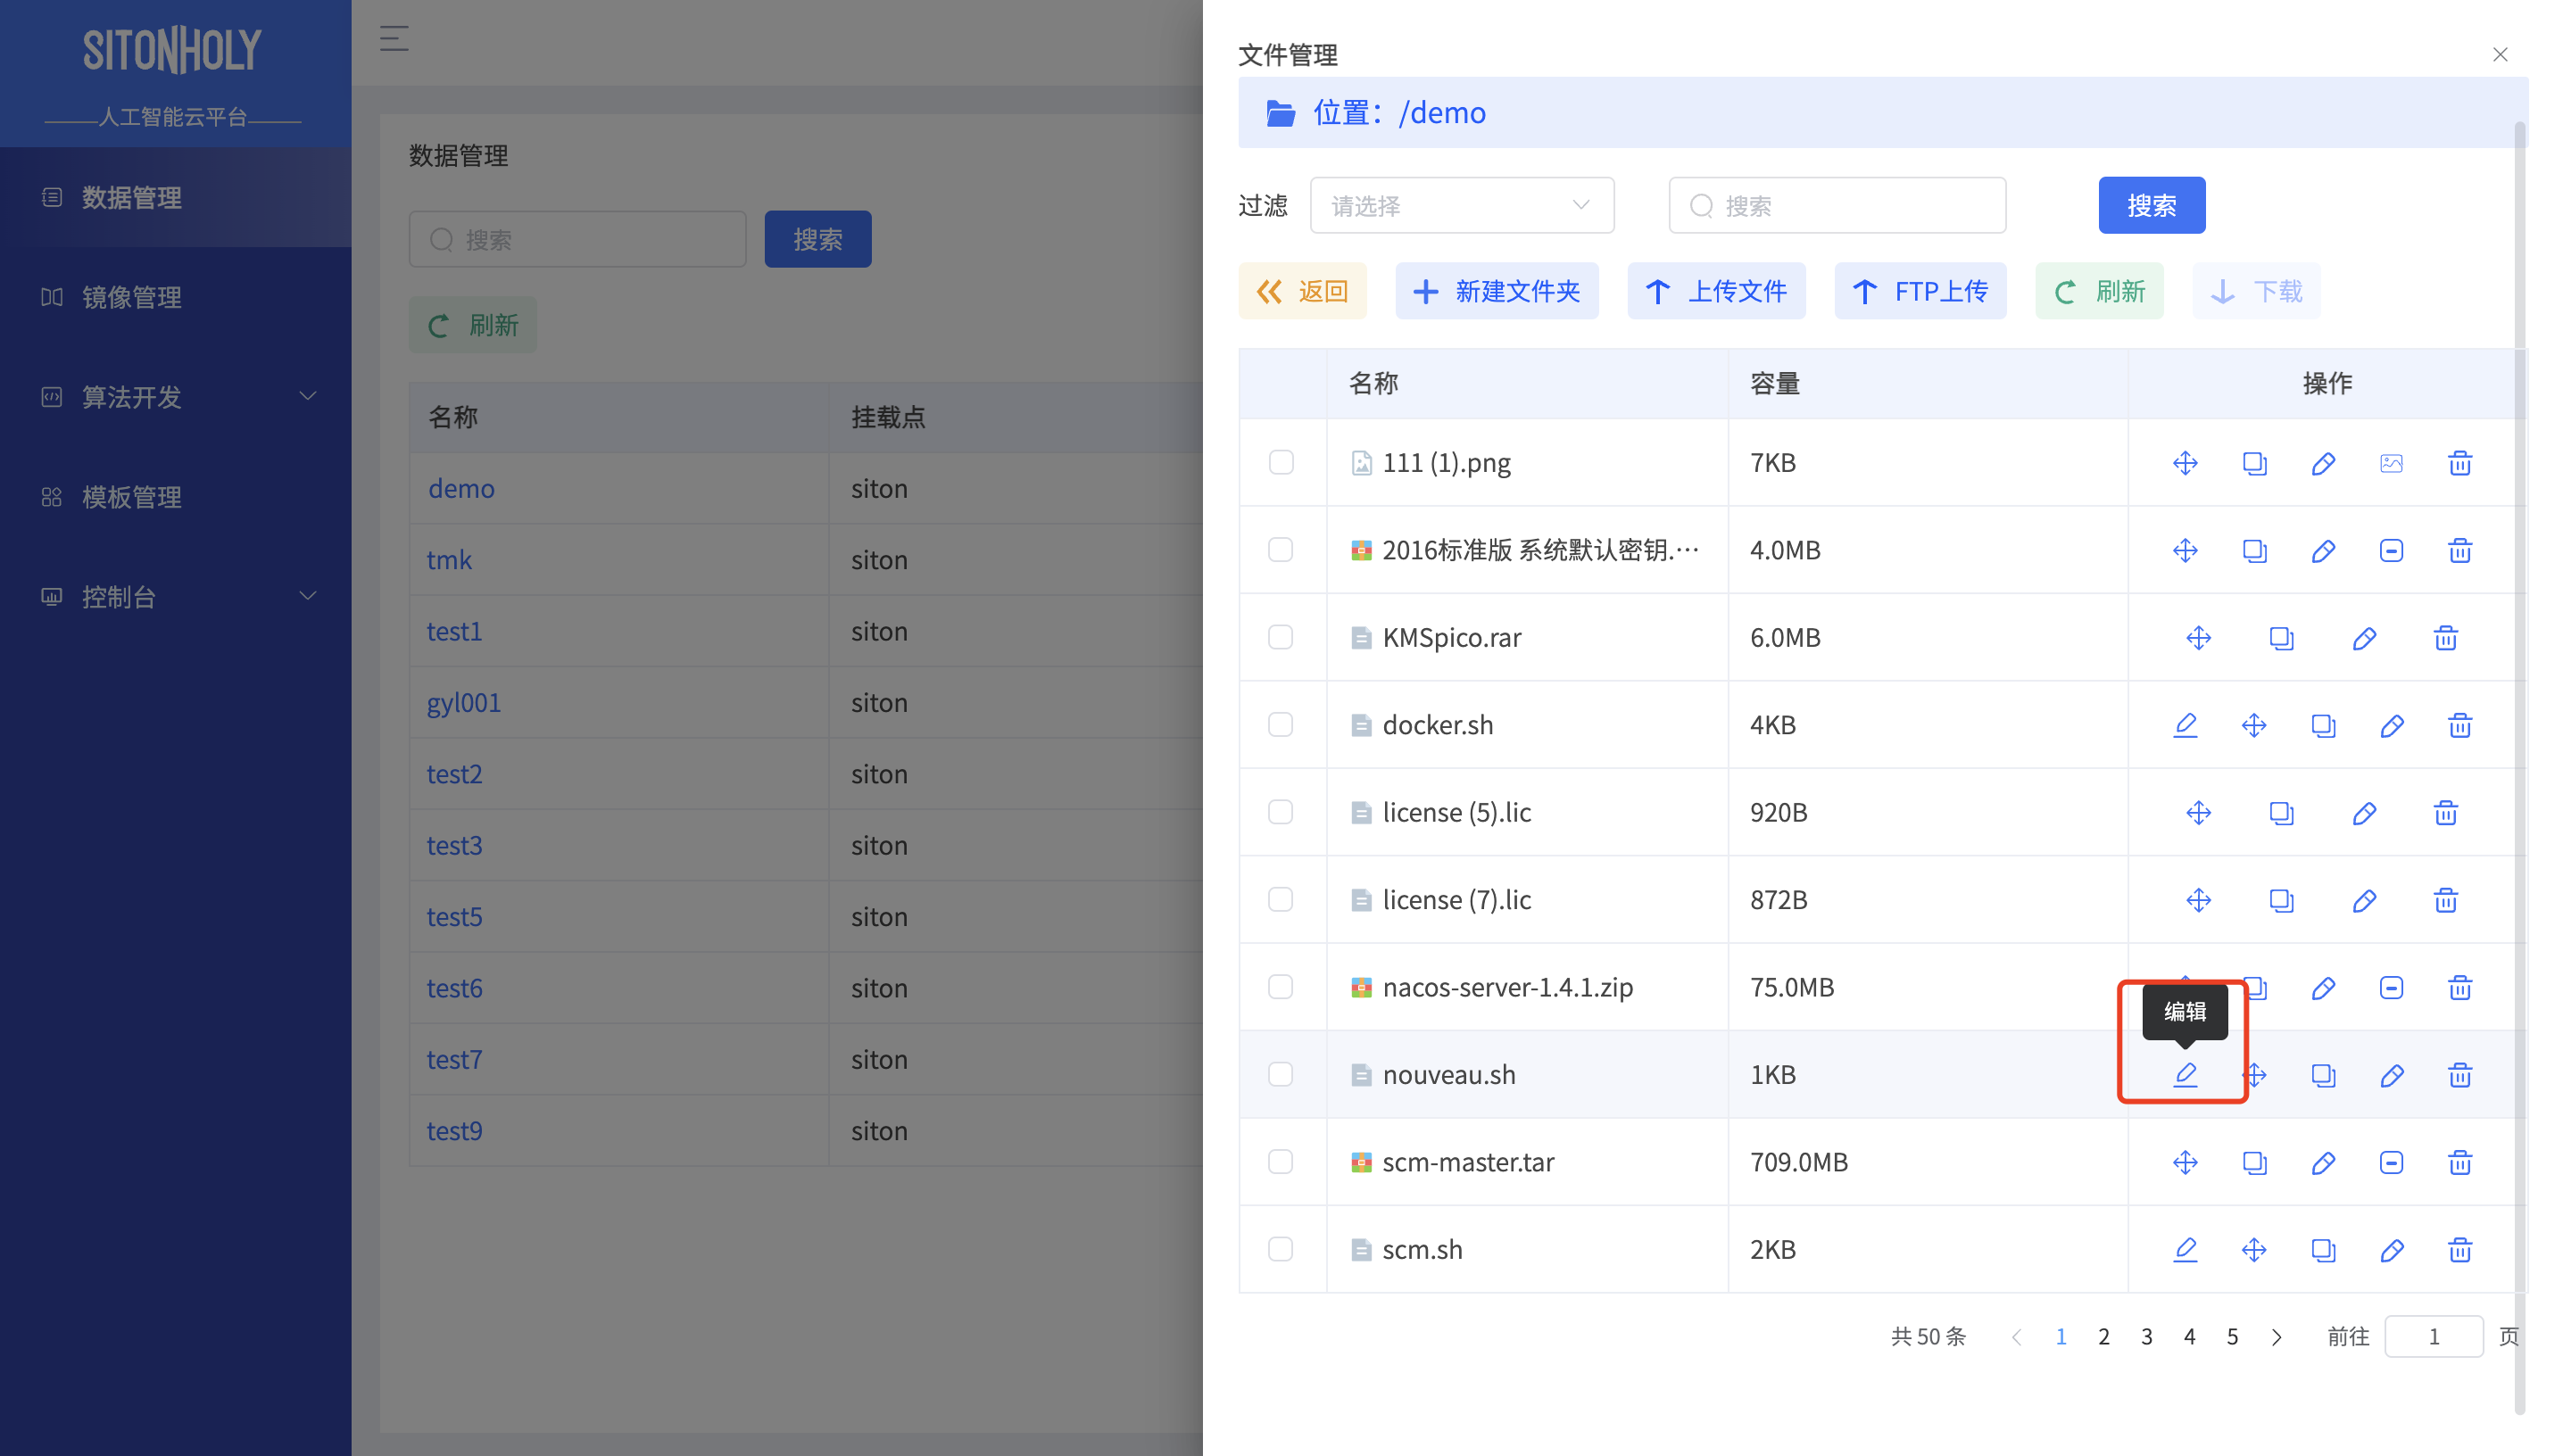Click the pencil rename icon for license (7).lic
2563x1456 pixels.
(2364, 900)
